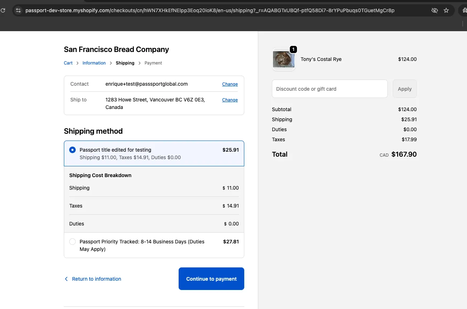Open Tony's Costal Rye product thumbnail
Viewport: 467px width, 309px height.
(283, 60)
